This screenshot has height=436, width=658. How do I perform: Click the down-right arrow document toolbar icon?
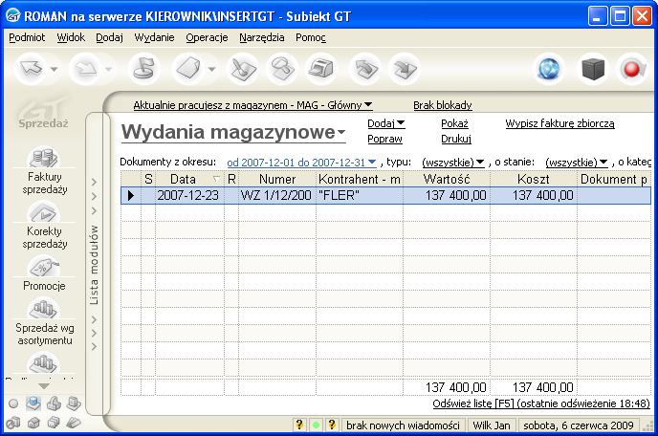tap(405, 69)
